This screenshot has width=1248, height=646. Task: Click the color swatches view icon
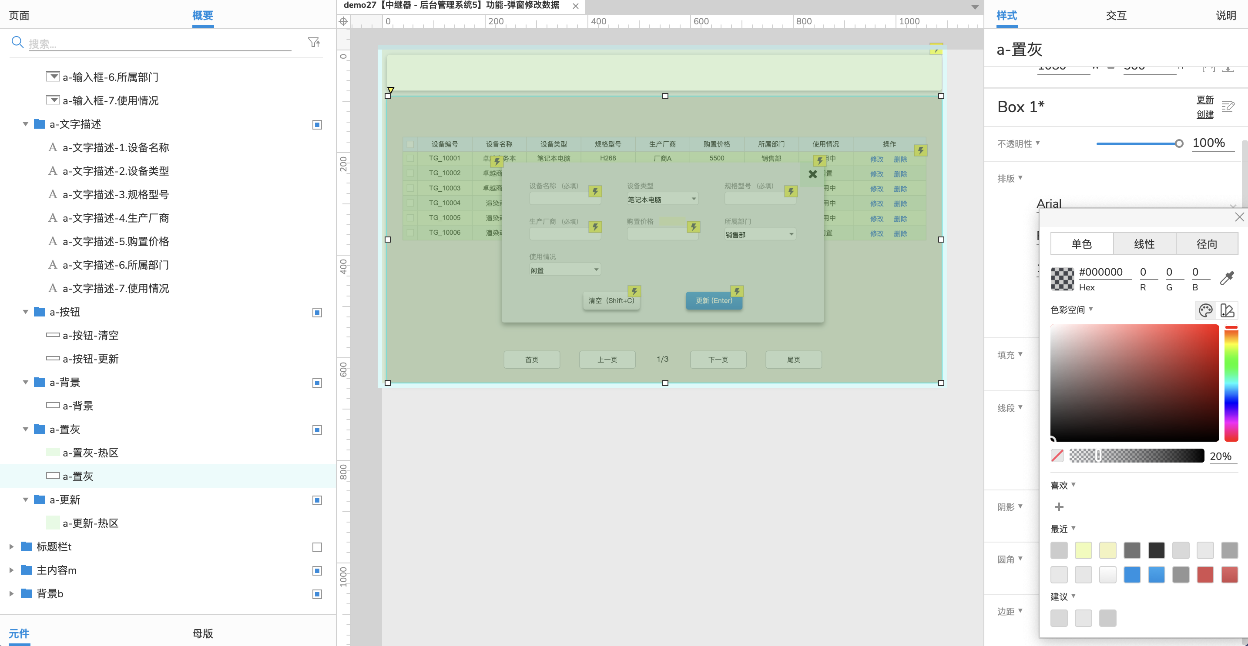tap(1228, 310)
